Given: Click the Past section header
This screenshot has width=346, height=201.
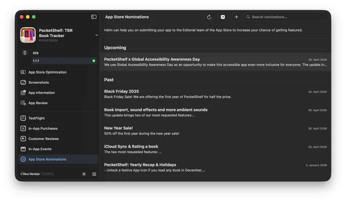Looking at the screenshot, I should tap(109, 80).
